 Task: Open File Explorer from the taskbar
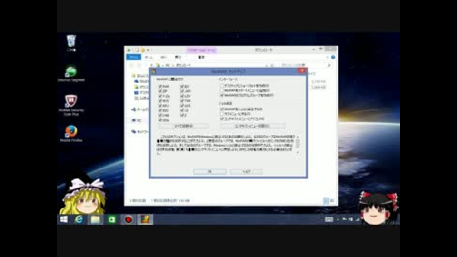click(95, 219)
